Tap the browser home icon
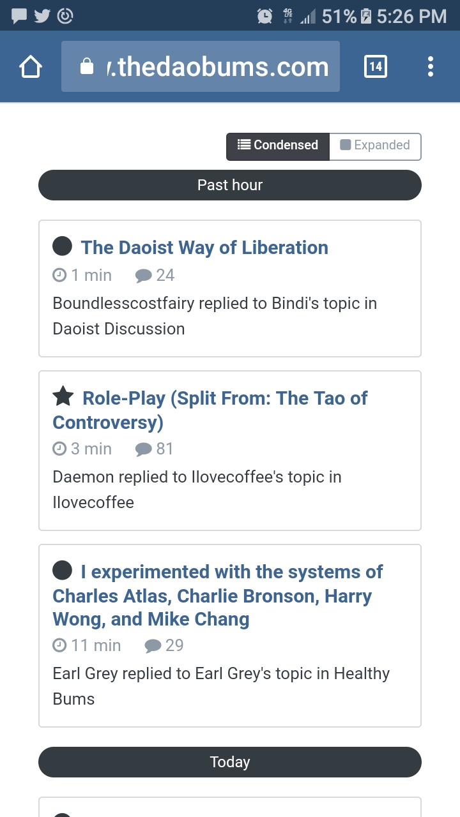 tap(31, 66)
